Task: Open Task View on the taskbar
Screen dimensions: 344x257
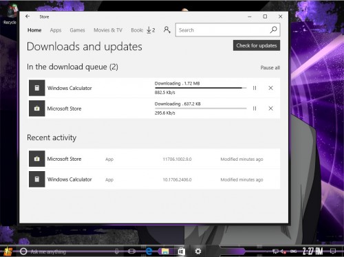Action: point(131,252)
